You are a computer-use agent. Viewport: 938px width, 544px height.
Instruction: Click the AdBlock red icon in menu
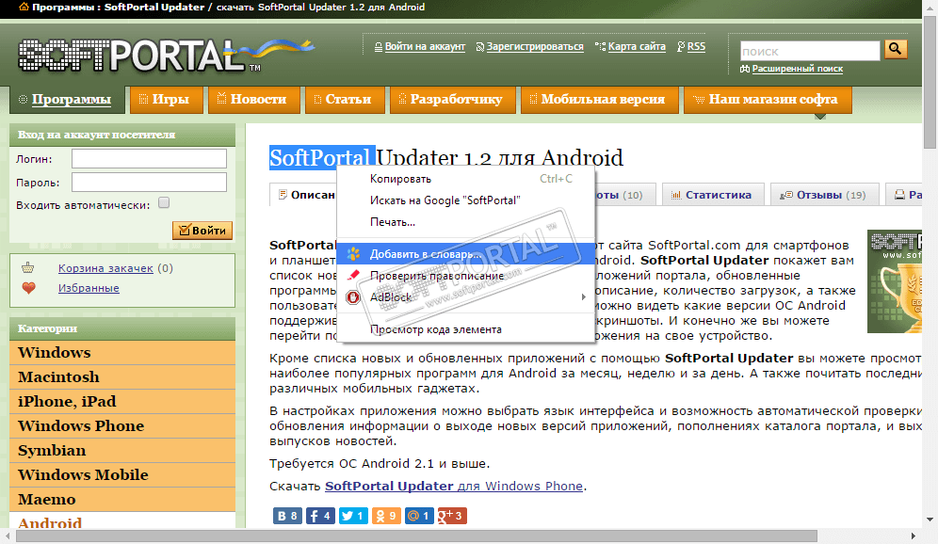click(x=353, y=297)
